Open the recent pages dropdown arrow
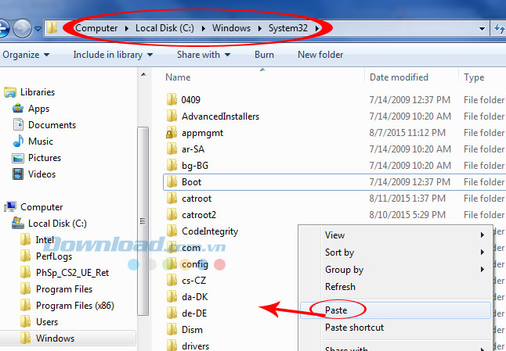506x351 pixels. [38, 29]
